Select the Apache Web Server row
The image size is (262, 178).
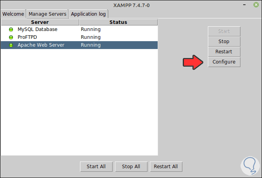(x=41, y=45)
